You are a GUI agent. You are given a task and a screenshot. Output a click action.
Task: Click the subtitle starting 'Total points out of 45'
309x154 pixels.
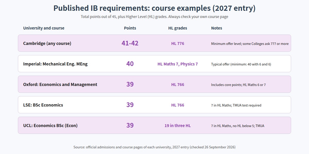(154, 17)
